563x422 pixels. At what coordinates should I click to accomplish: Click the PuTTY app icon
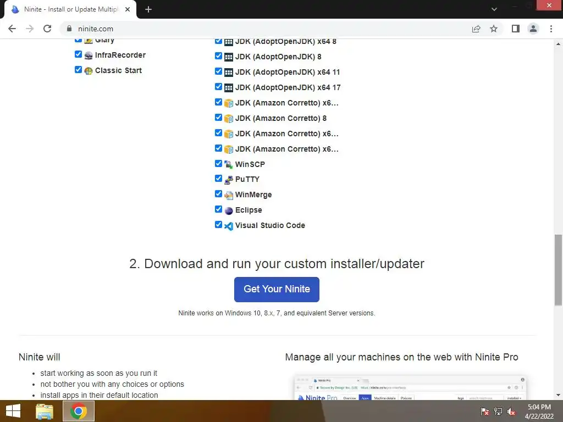pyautogui.click(x=229, y=180)
